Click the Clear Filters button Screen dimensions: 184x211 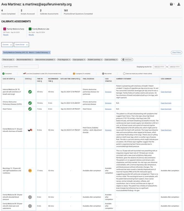coord(176,52)
